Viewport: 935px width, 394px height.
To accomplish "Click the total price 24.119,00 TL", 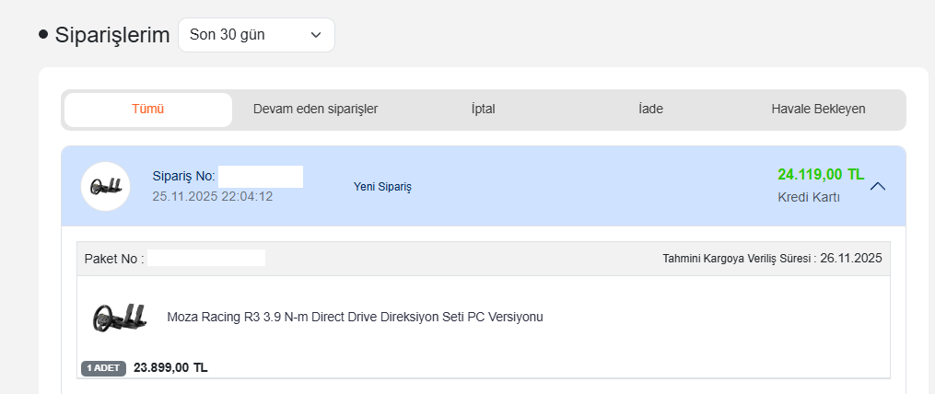I will [x=821, y=175].
